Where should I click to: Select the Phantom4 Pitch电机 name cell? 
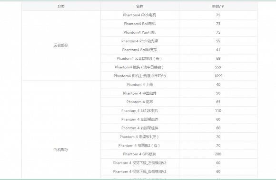point(139,15)
